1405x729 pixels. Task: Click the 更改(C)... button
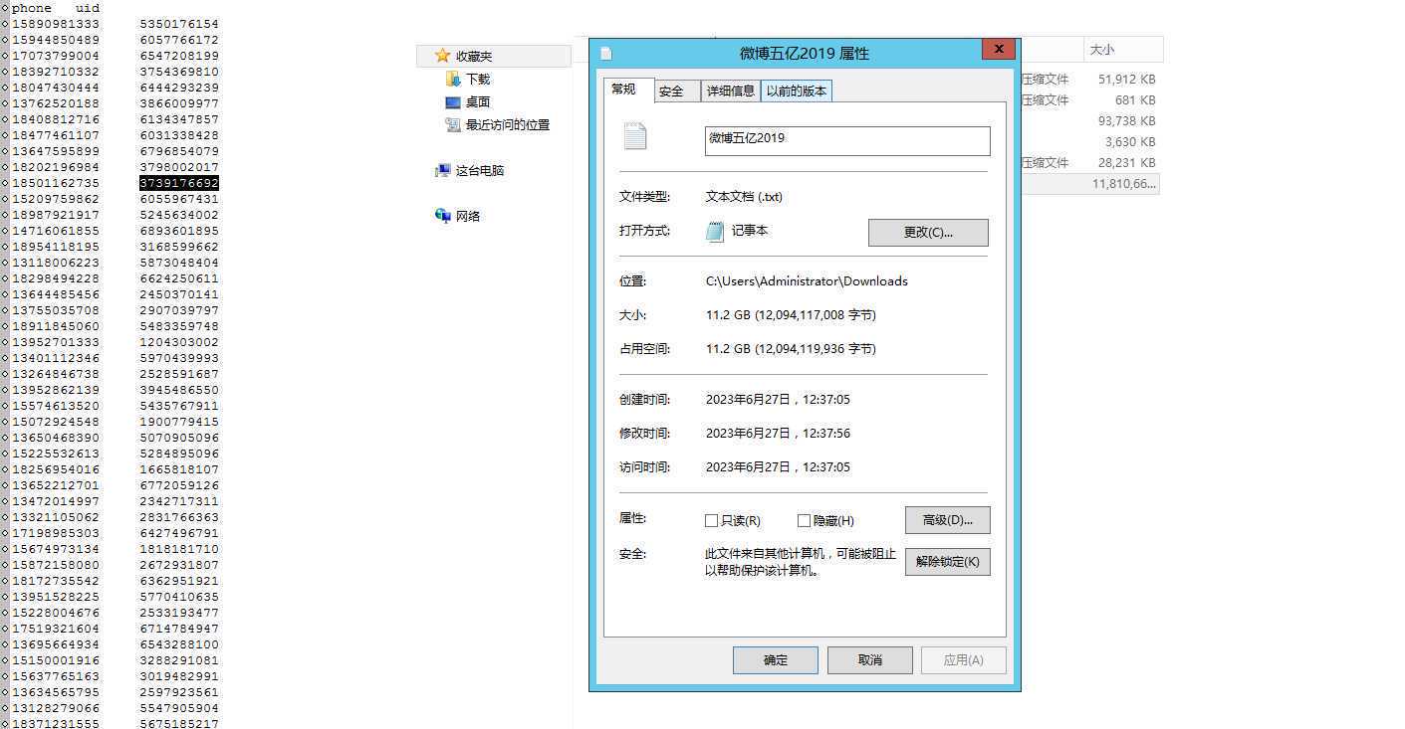928,233
